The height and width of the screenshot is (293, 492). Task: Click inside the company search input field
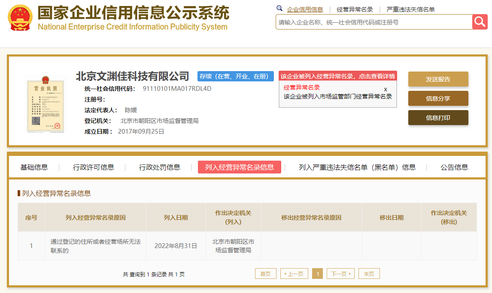(x=369, y=22)
